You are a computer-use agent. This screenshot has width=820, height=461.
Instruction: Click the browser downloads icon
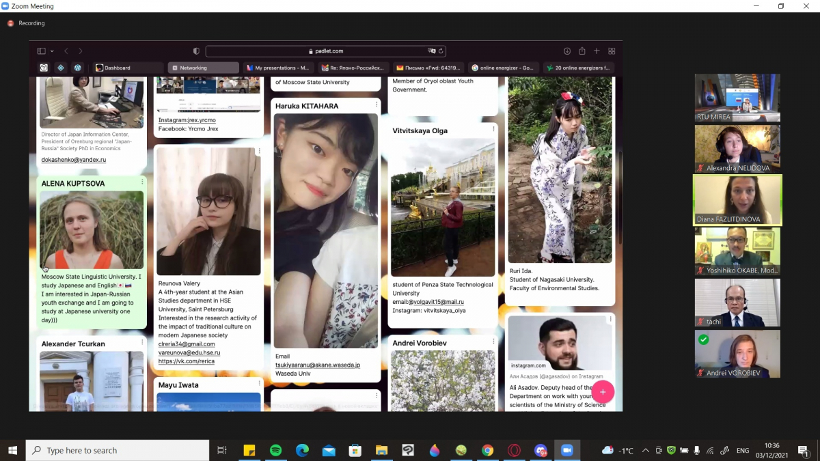[x=566, y=51]
